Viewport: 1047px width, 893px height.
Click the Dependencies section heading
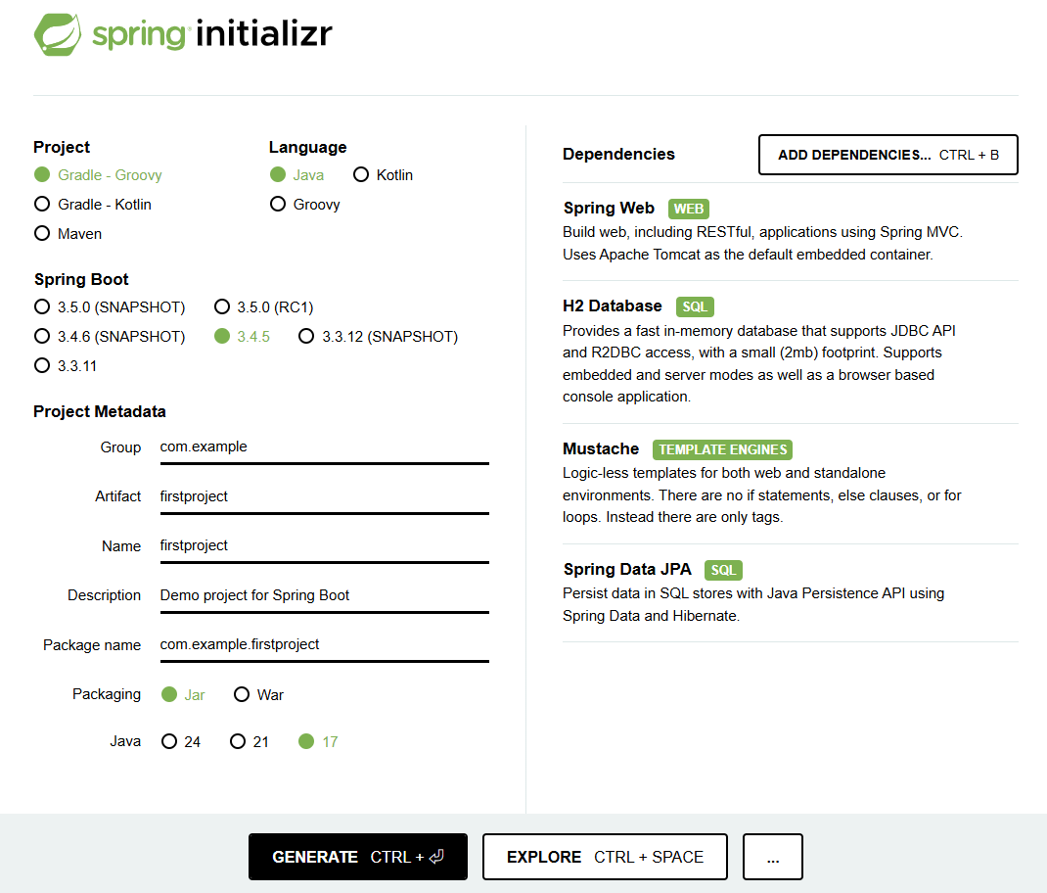[618, 155]
